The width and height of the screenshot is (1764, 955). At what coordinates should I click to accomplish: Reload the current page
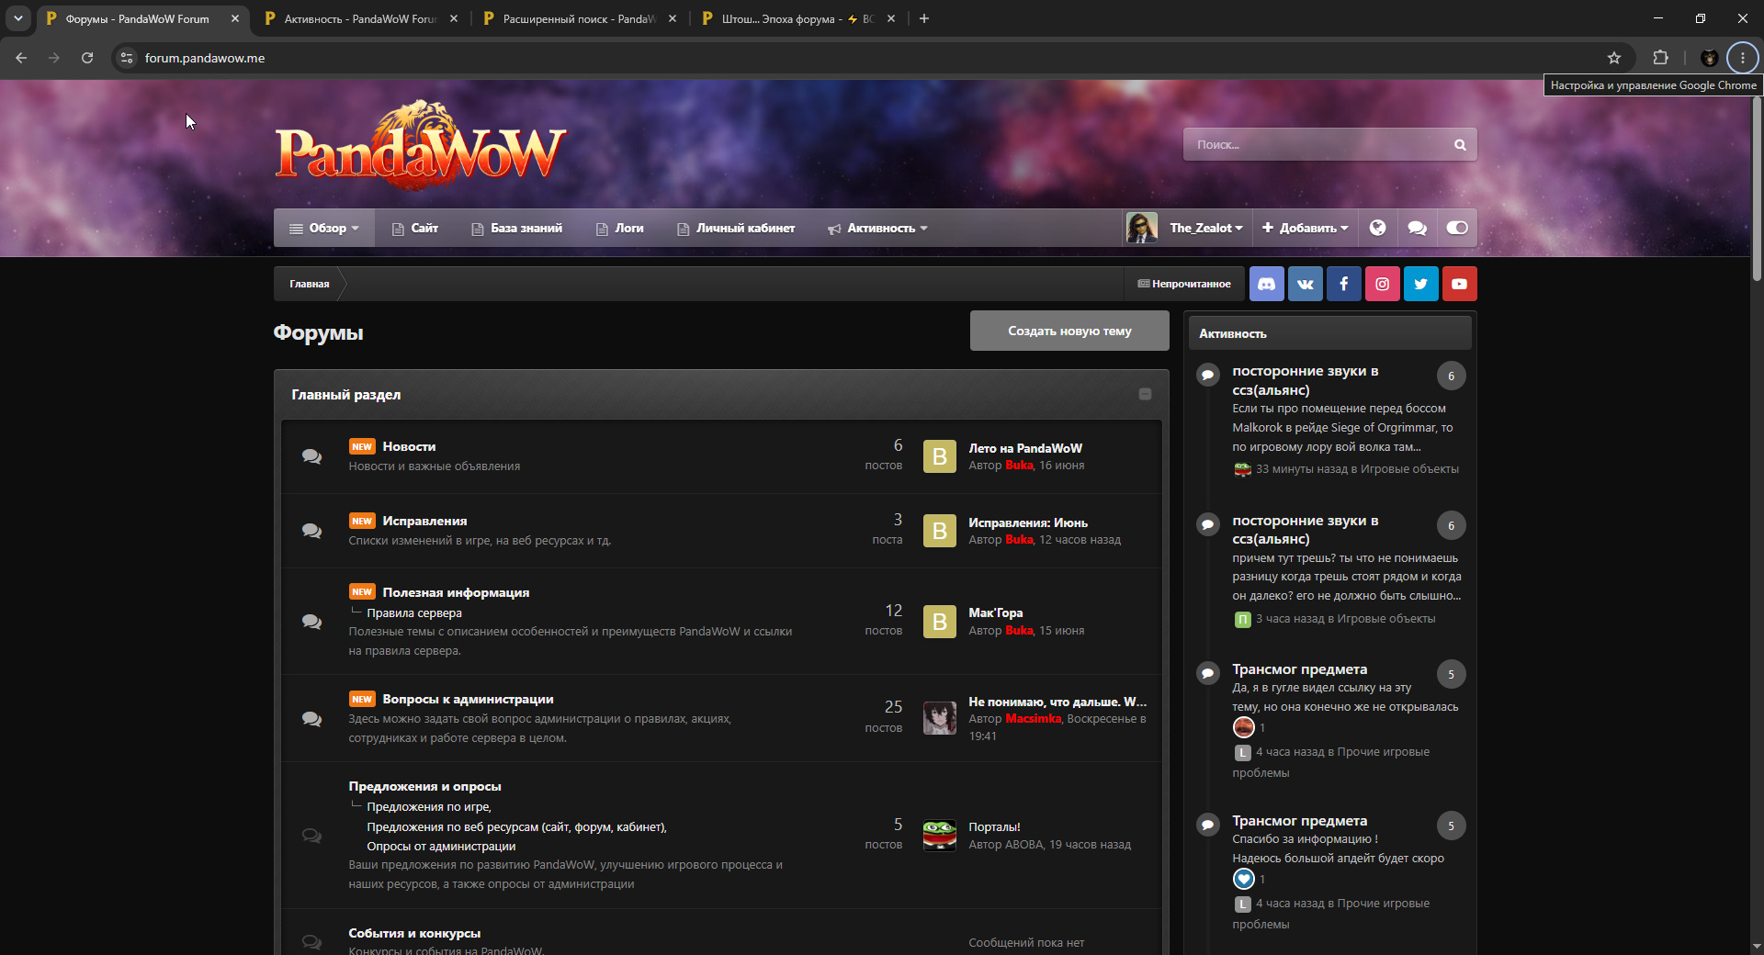87,58
